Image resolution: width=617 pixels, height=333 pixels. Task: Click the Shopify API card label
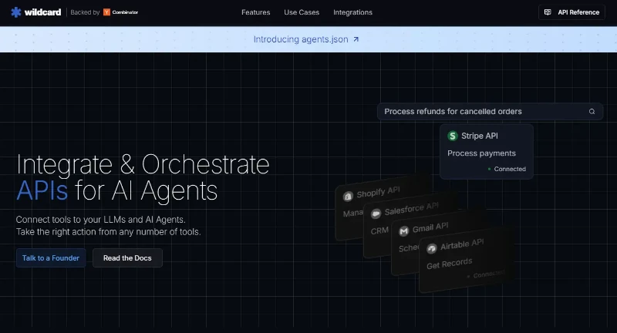378,192
